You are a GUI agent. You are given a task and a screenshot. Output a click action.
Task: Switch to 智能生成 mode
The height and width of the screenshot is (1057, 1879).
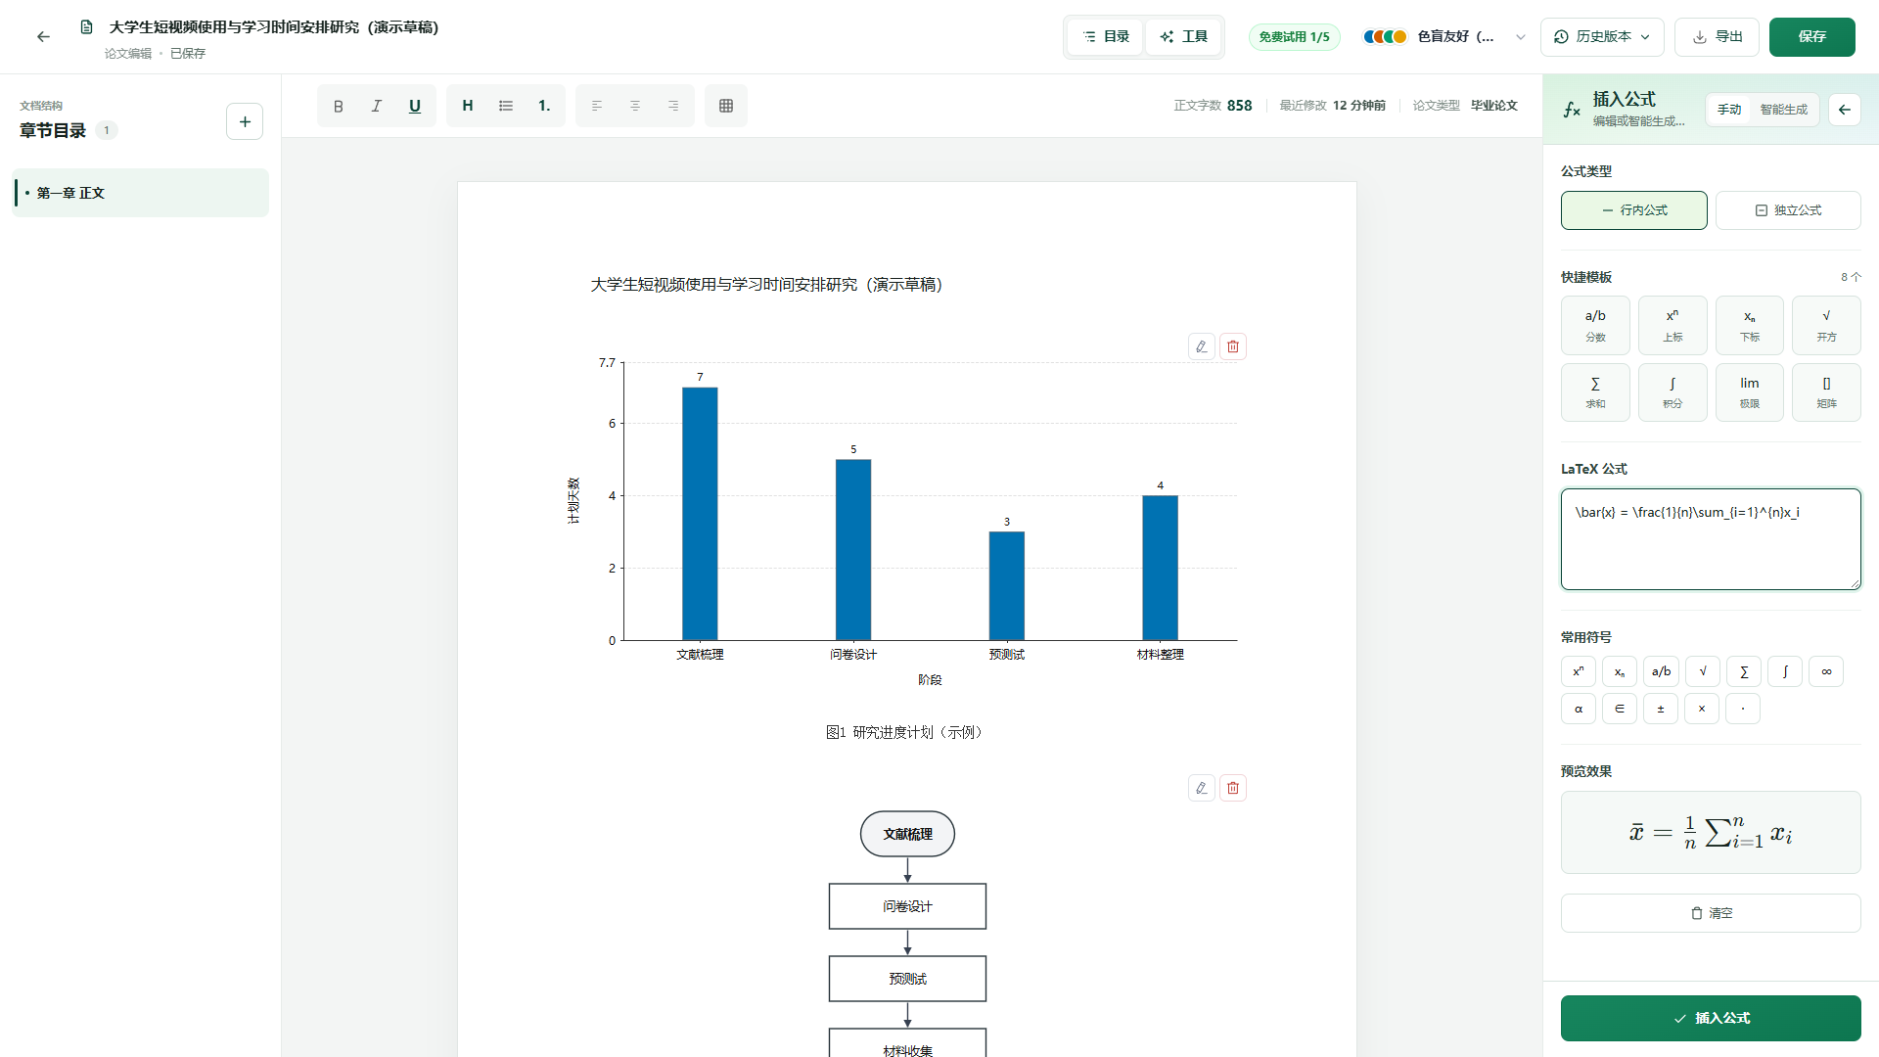point(1784,110)
